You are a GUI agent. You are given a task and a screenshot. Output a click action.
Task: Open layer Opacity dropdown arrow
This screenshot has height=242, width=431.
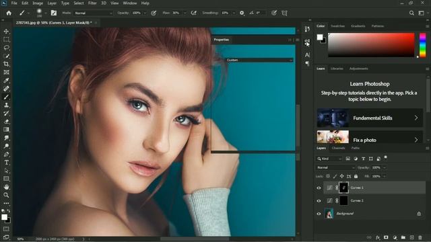(x=385, y=167)
